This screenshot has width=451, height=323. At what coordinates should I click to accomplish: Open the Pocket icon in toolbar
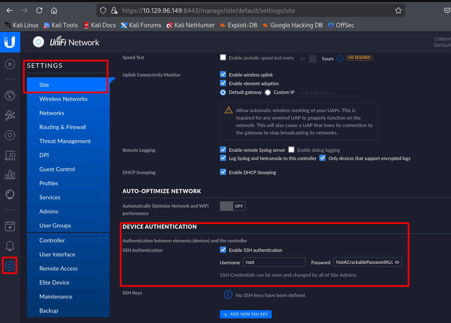(x=447, y=11)
